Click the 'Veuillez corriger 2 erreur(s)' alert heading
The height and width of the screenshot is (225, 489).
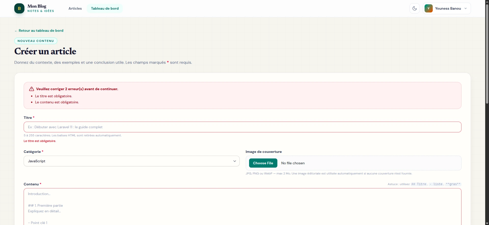pyautogui.click(x=77, y=89)
